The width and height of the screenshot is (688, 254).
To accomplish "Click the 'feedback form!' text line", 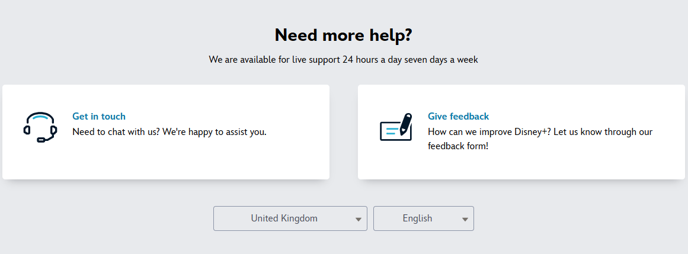I will (x=458, y=146).
